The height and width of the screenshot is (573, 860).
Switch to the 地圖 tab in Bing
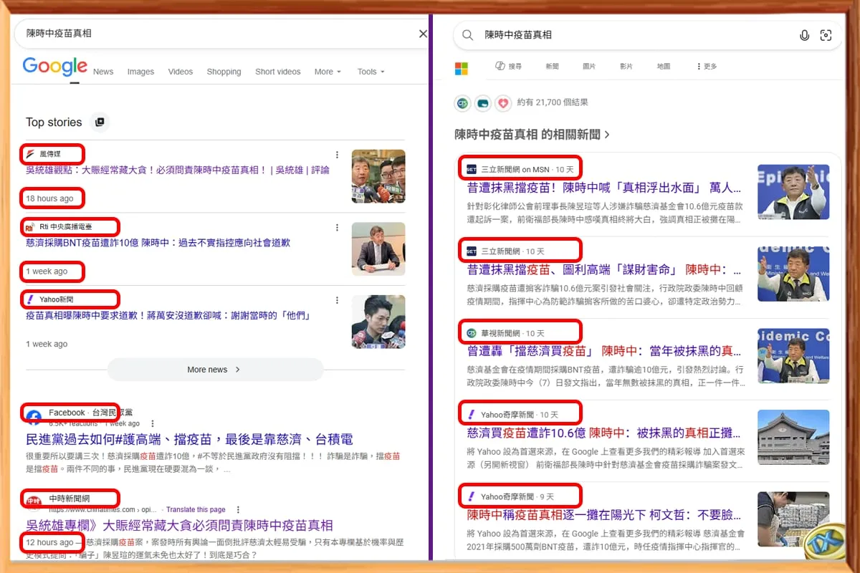tap(664, 67)
